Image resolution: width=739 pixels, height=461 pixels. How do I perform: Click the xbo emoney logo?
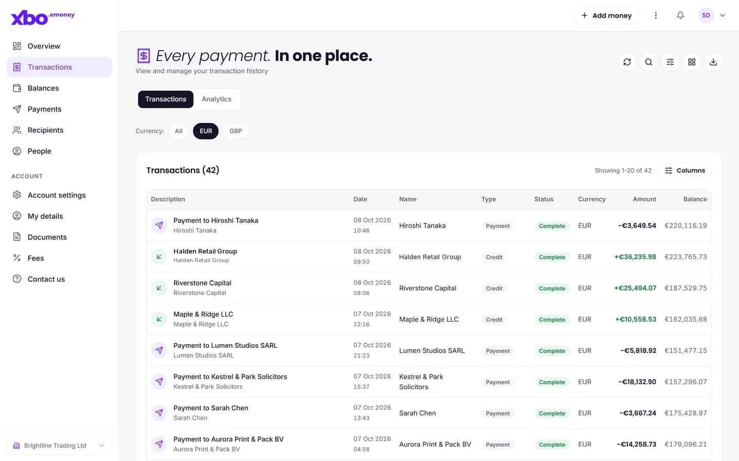(43, 17)
